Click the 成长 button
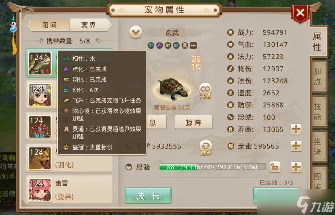Viewport: 335px width, 215px height. tap(148, 196)
